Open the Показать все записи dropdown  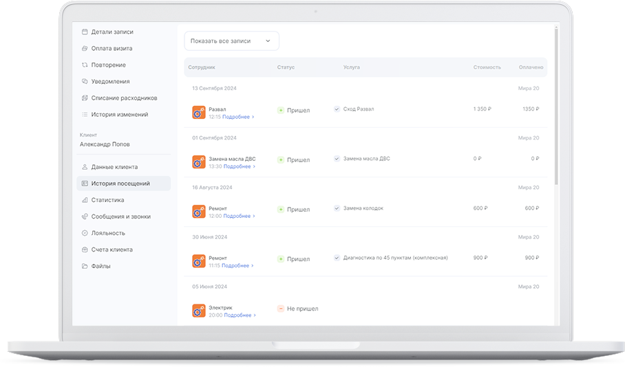(231, 41)
